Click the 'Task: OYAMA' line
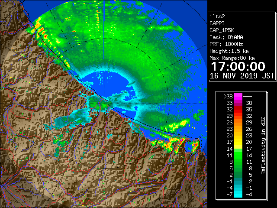 (x=226, y=37)
